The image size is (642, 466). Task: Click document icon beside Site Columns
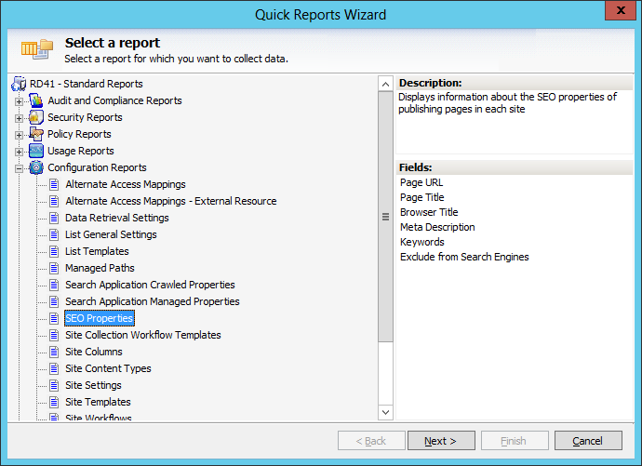pyautogui.click(x=54, y=352)
